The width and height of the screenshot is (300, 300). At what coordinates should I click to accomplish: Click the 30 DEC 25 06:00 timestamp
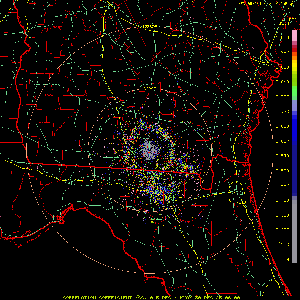[x=218, y=298]
